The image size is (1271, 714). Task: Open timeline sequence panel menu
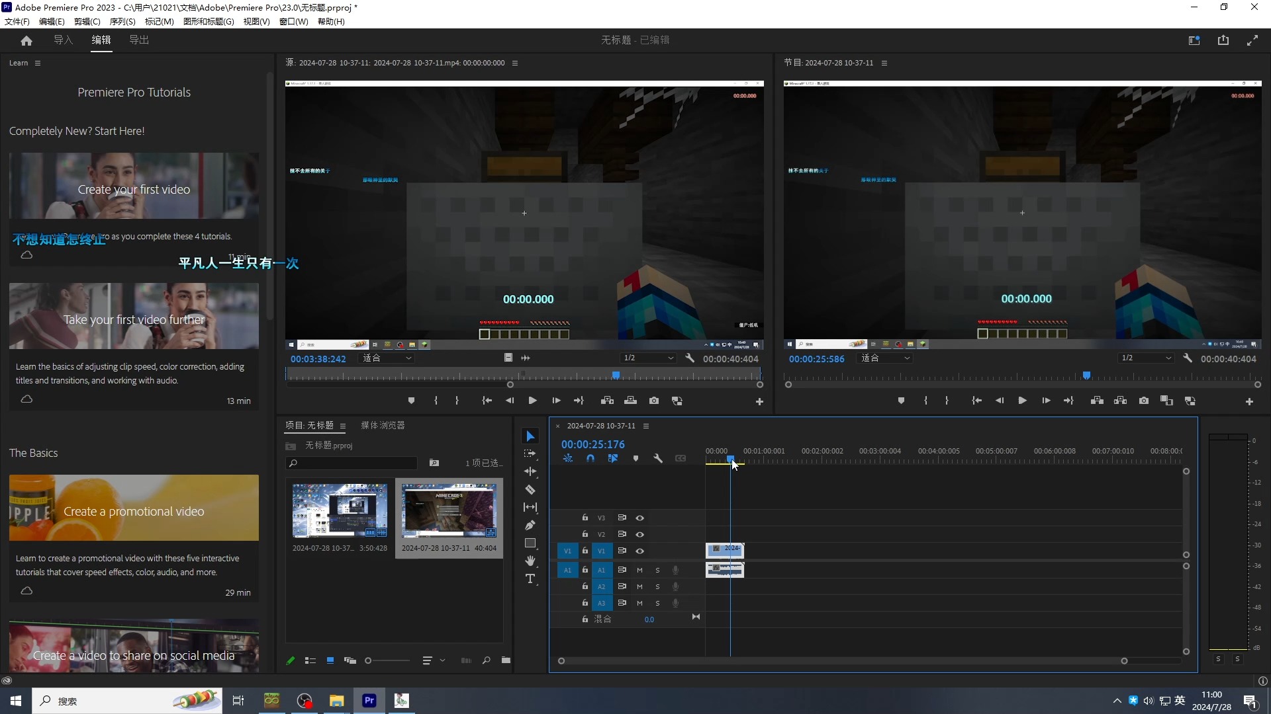pyautogui.click(x=646, y=426)
